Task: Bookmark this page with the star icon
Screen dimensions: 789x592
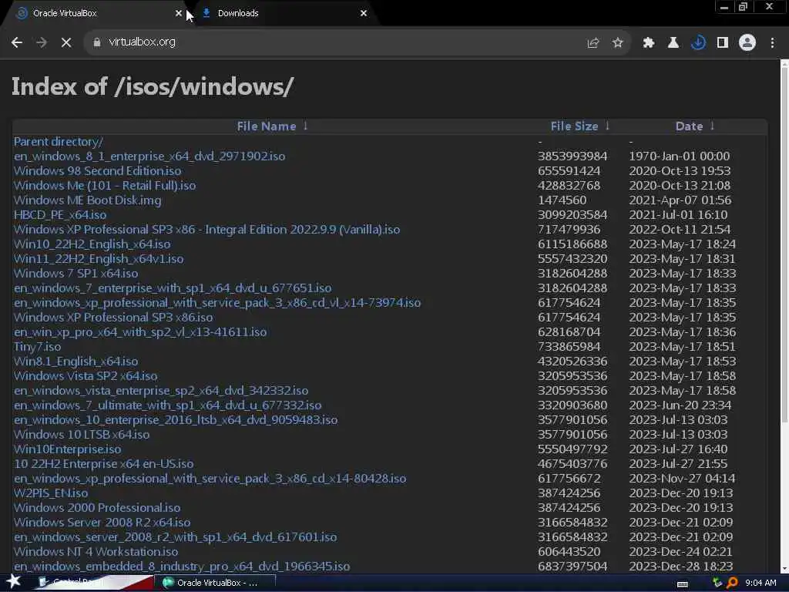Action: [618, 43]
